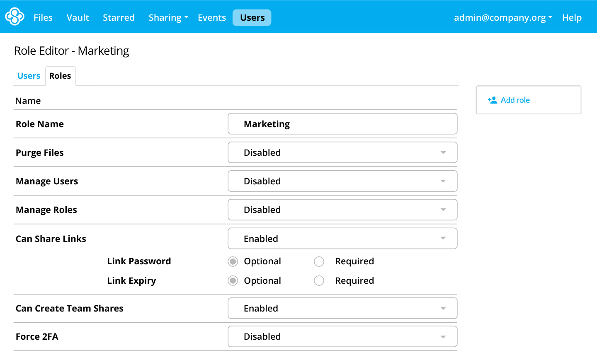Open the Can Create Team Shares dropdown
This screenshot has width=597, height=360.
(342, 308)
